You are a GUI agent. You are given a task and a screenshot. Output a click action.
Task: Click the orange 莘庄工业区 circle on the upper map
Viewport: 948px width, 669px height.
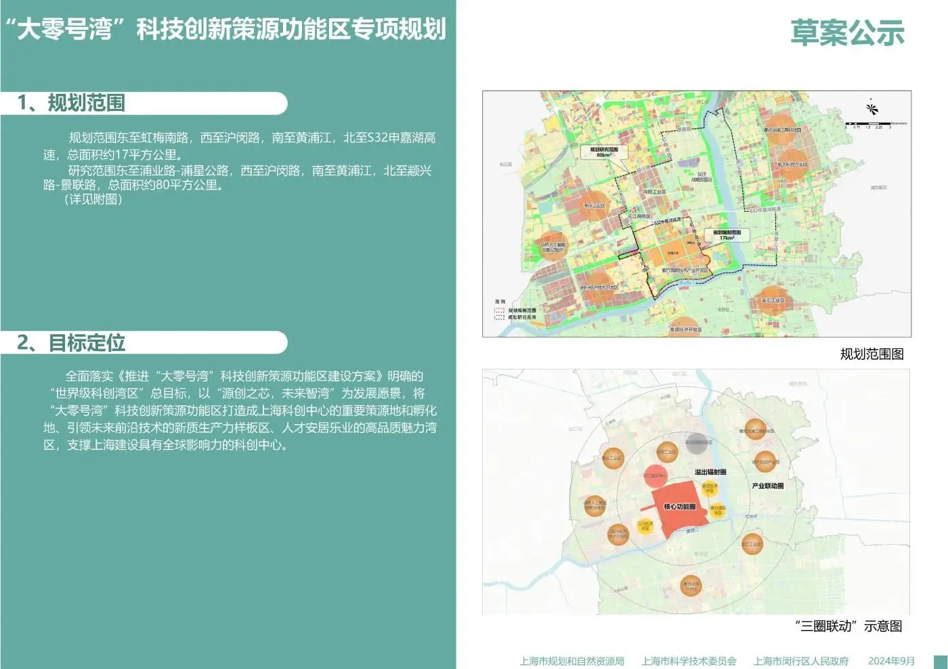coord(593,206)
